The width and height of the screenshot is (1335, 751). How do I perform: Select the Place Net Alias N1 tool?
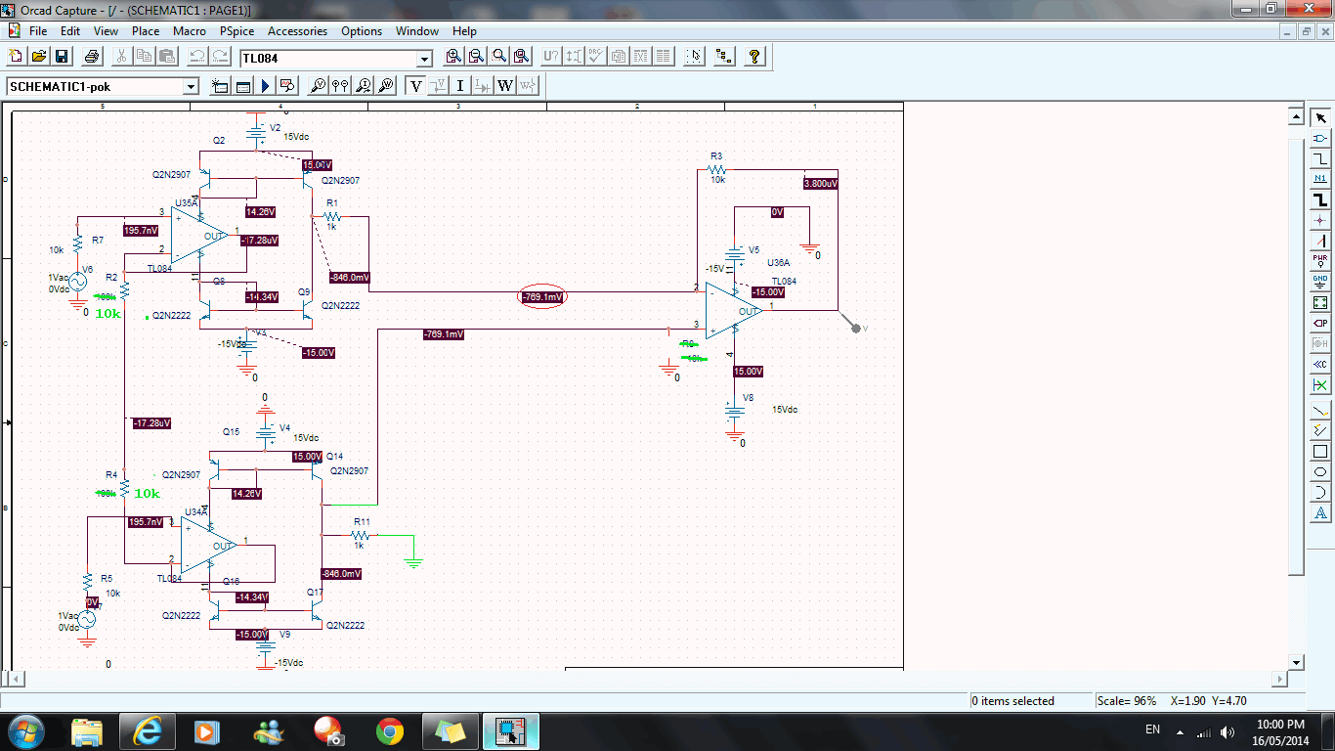1320,179
